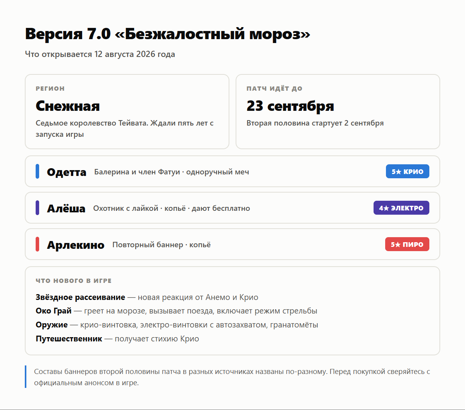Select the bold term «Звёздное рассеивание»

(80, 297)
